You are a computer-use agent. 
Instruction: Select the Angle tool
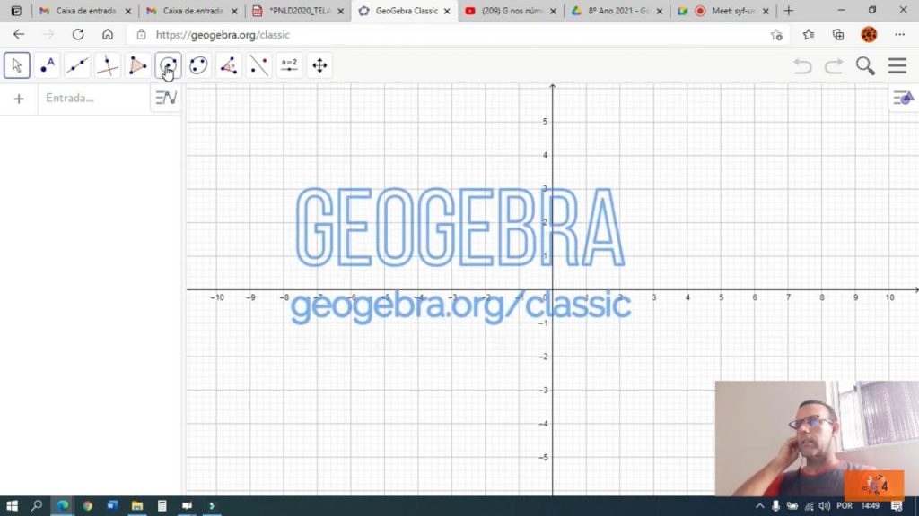pyautogui.click(x=229, y=65)
